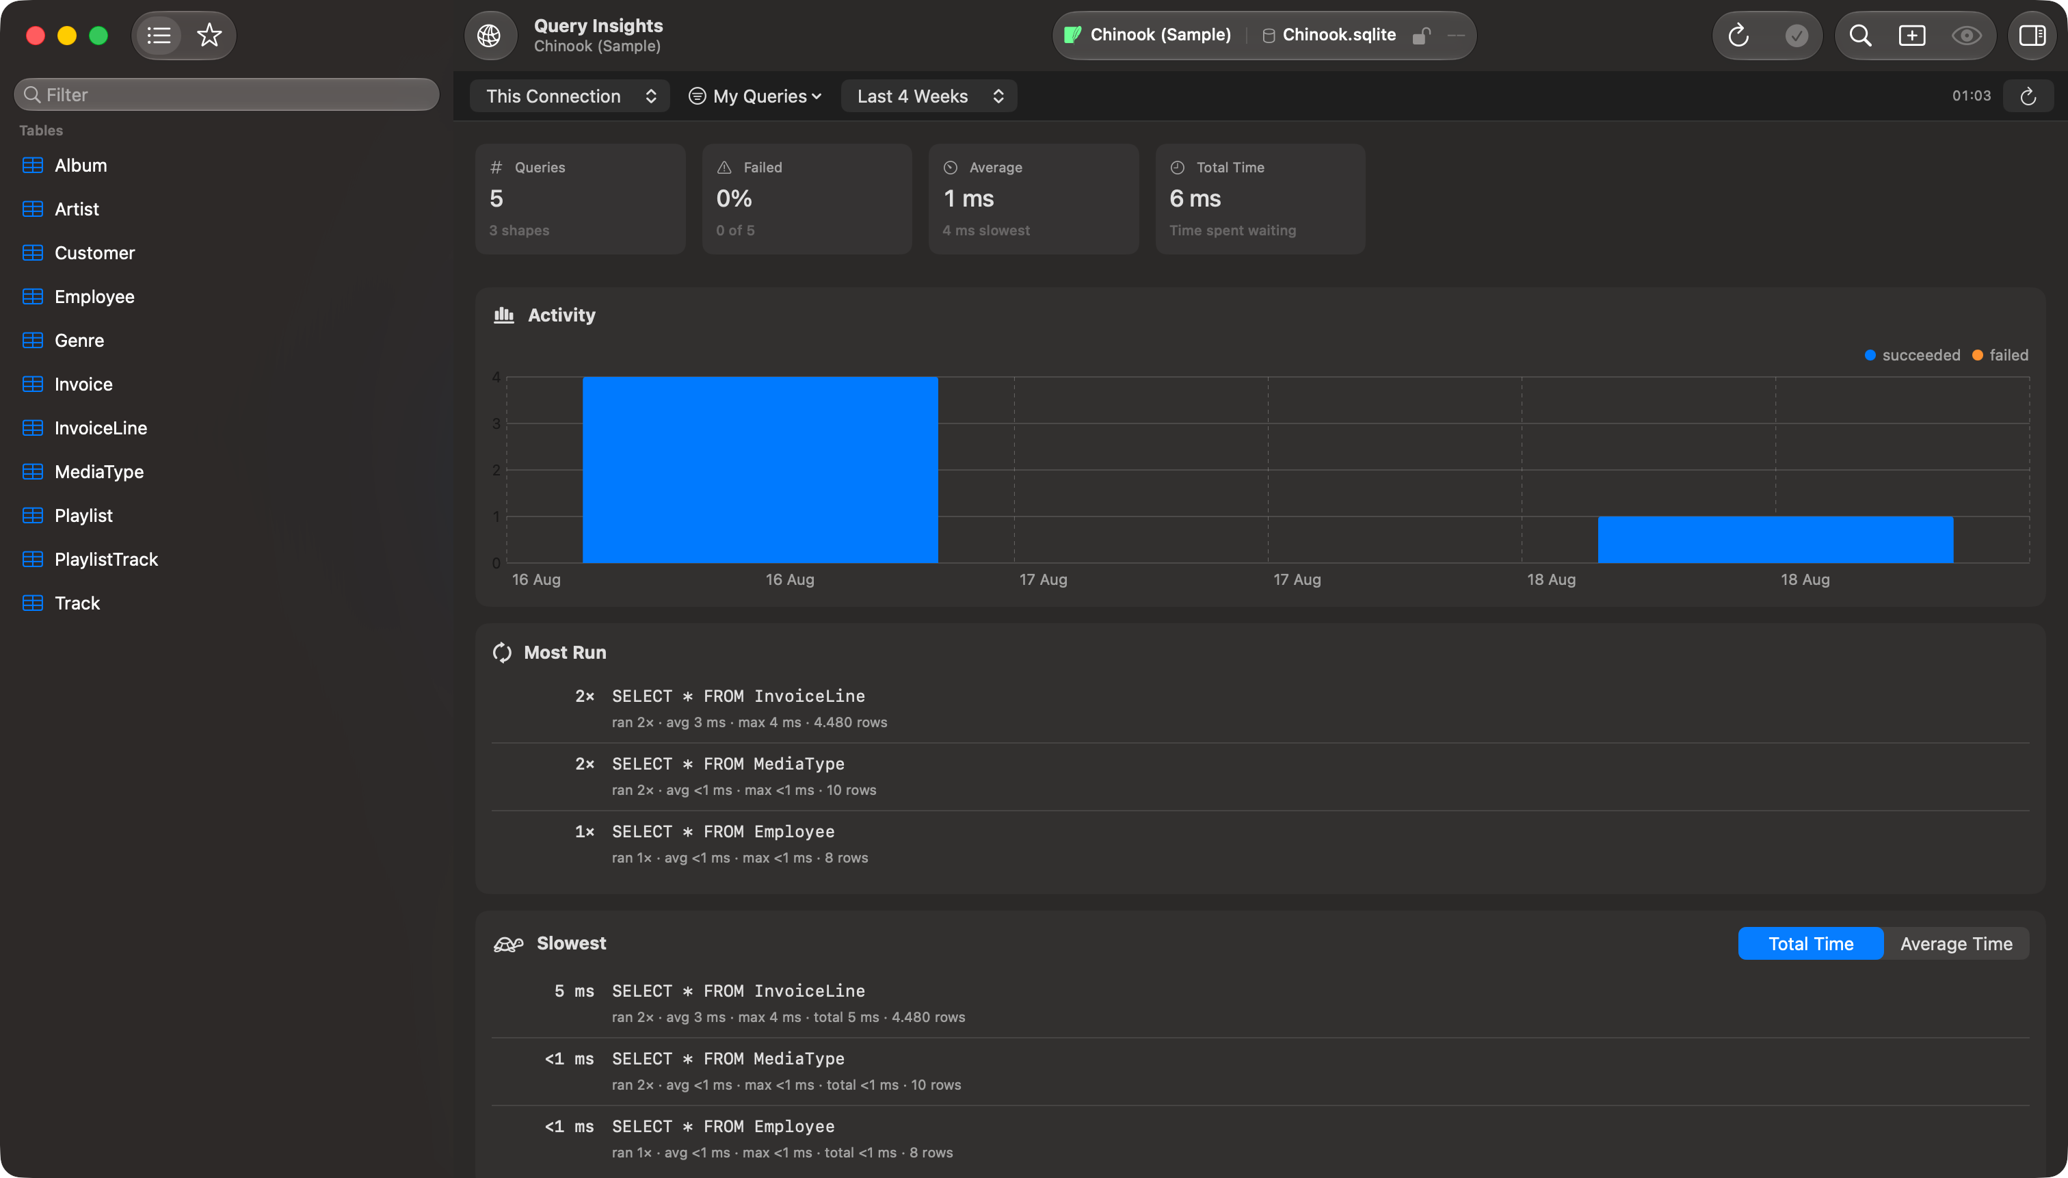Viewport: 2068px width, 1178px height.
Task: Refresh insights next to the 01:03 timer
Action: [x=2028, y=96]
